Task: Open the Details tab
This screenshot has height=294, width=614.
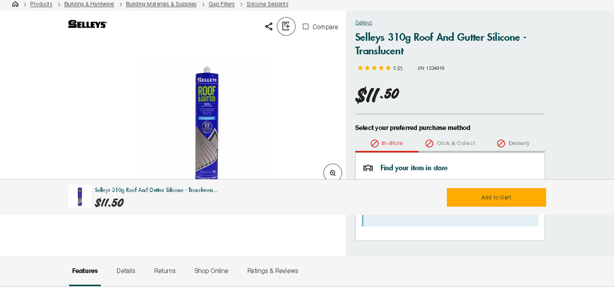Action: coord(126,271)
